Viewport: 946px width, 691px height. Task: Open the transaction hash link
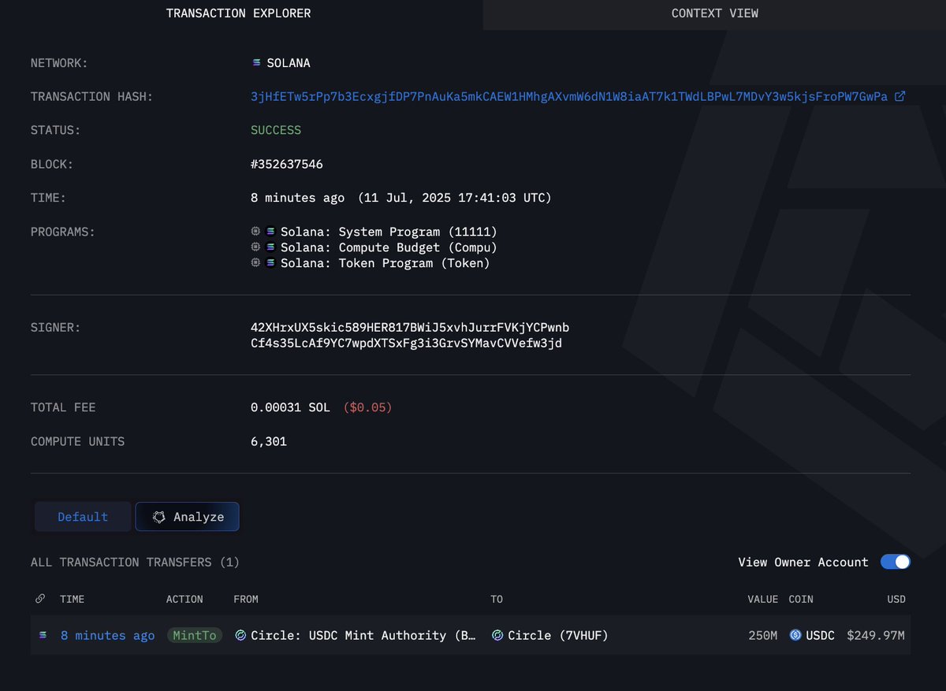tap(569, 96)
